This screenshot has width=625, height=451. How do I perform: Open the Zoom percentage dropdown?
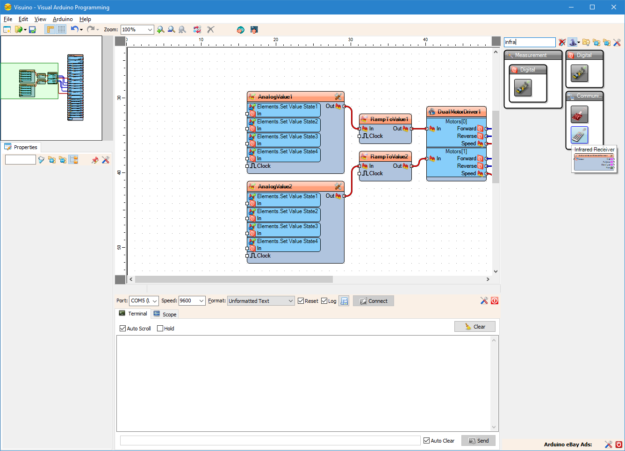(150, 29)
